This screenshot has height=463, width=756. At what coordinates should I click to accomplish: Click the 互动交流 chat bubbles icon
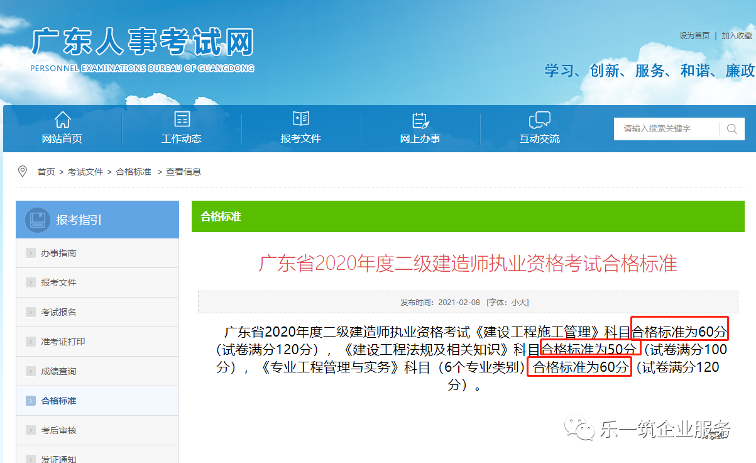coord(539,120)
